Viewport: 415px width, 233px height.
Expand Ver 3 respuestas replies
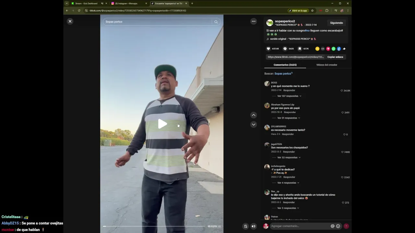point(288,208)
